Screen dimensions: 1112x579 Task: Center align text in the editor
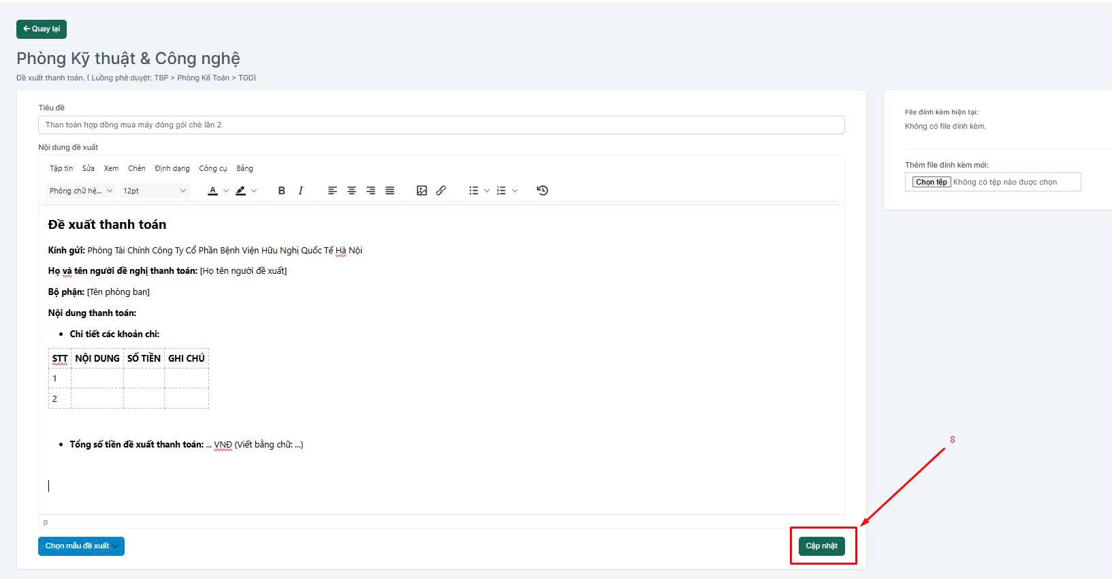click(x=351, y=191)
